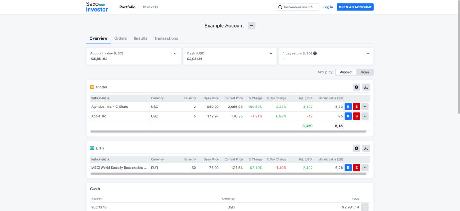Expand the 1 day return card
This screenshot has width=460, height=211.
click(368, 53)
